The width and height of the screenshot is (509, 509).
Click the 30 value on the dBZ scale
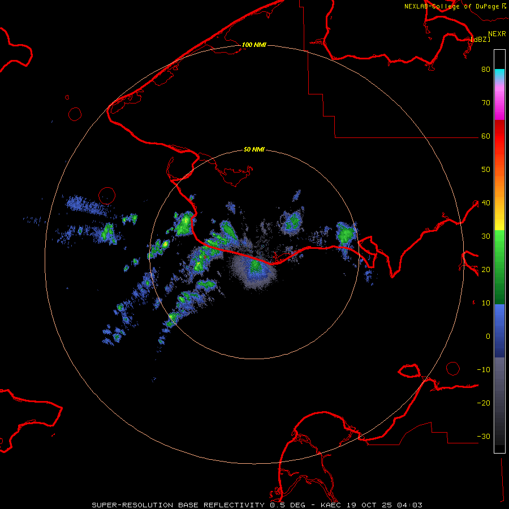[x=486, y=236]
